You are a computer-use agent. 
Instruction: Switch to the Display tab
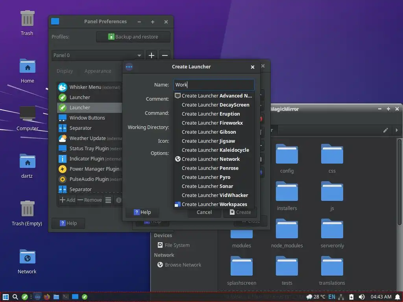coord(65,71)
